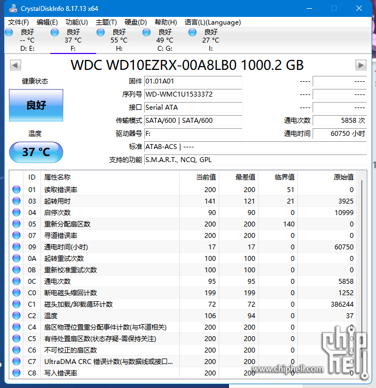Click raw value 386244 in C1 row
The image size is (376, 388).
[342, 304]
